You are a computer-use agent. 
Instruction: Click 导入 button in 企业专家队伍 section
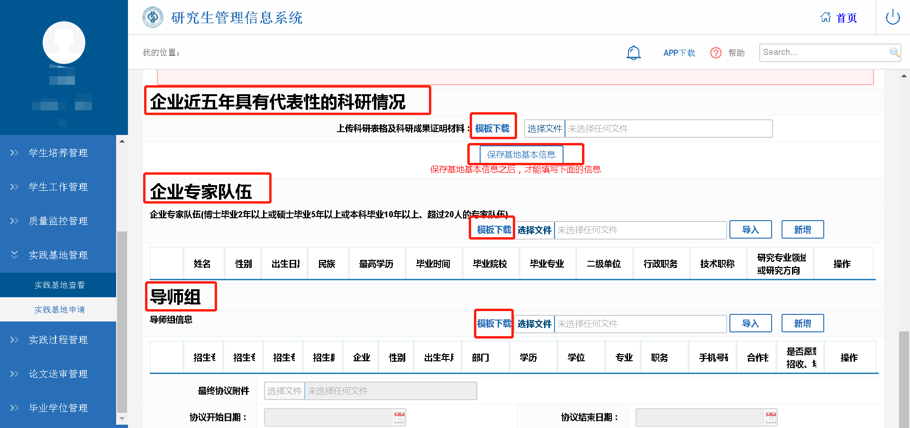point(750,230)
